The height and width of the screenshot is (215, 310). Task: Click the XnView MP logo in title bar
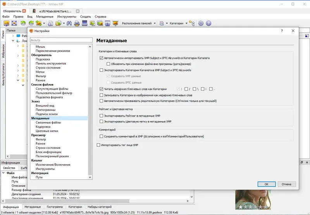pos(4,4)
